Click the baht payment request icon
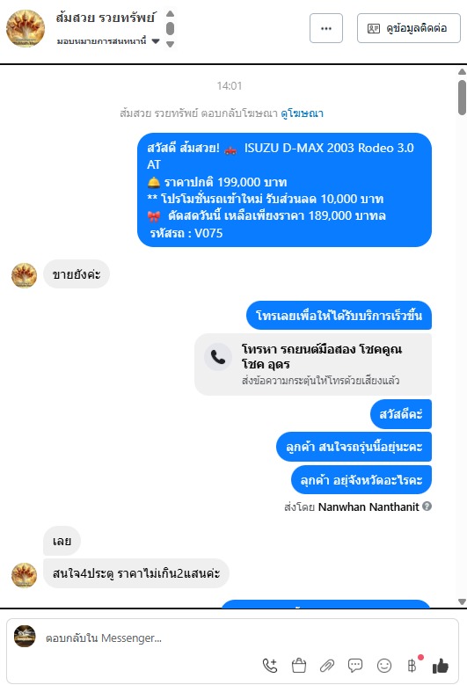Screen dimensions: 467x685 coord(412,666)
